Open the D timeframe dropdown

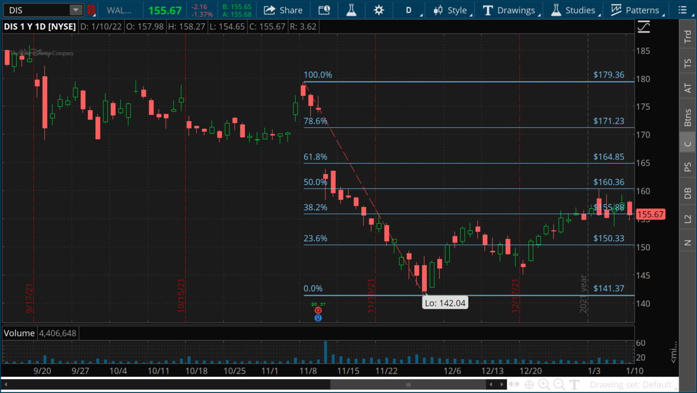pos(412,10)
